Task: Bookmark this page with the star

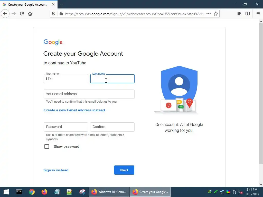Action: click(x=216, y=14)
